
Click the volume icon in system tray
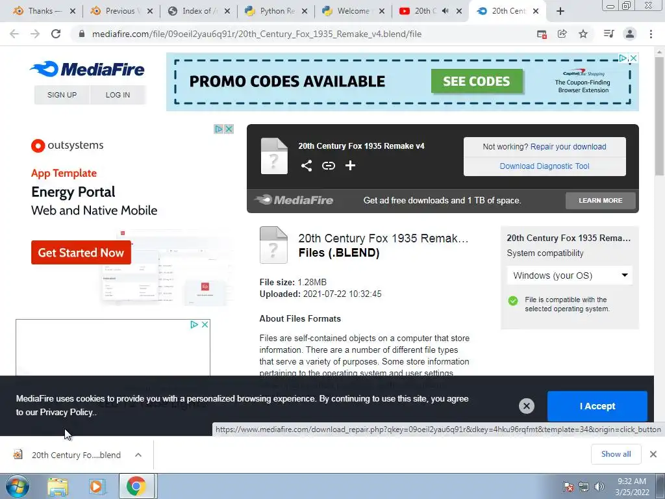click(x=599, y=487)
